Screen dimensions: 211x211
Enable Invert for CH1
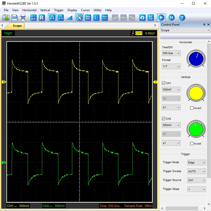tap(192, 108)
